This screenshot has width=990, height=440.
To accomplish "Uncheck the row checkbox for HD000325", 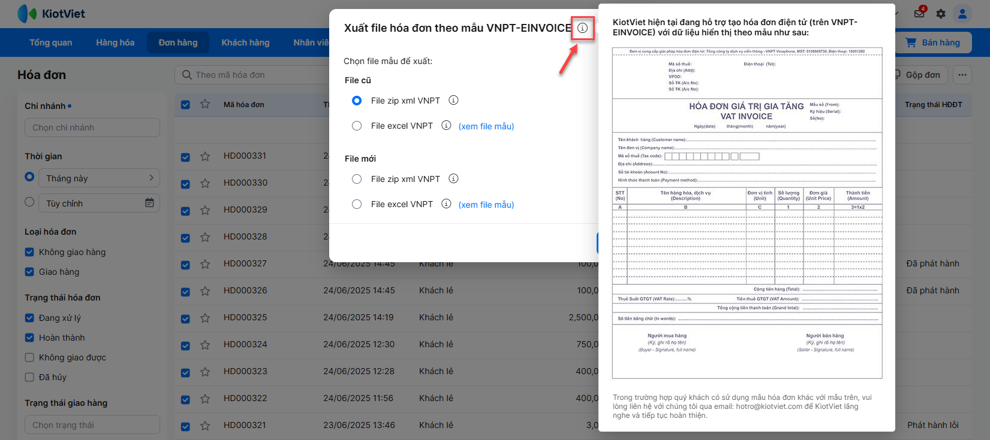I will point(185,318).
